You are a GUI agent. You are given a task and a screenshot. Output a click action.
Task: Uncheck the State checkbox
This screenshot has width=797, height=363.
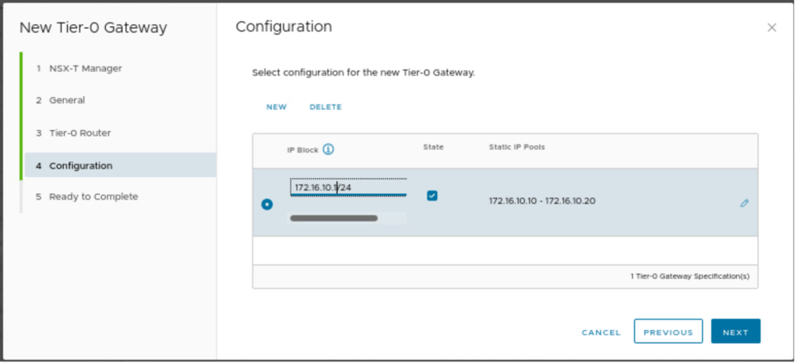click(432, 196)
